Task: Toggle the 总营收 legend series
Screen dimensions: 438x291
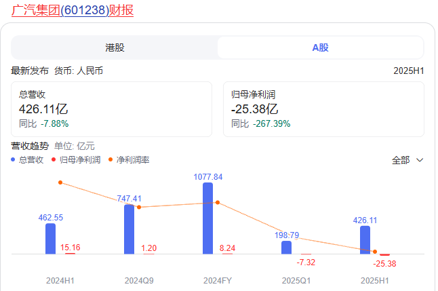Action: 27,160
